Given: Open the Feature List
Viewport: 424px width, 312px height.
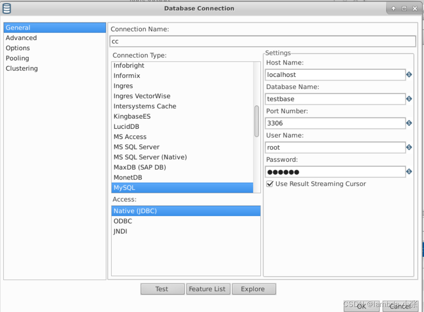Looking at the screenshot, I should pos(208,289).
